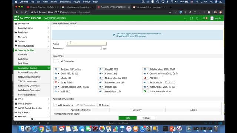Expand the Dashboard menu chevron

[49, 24]
